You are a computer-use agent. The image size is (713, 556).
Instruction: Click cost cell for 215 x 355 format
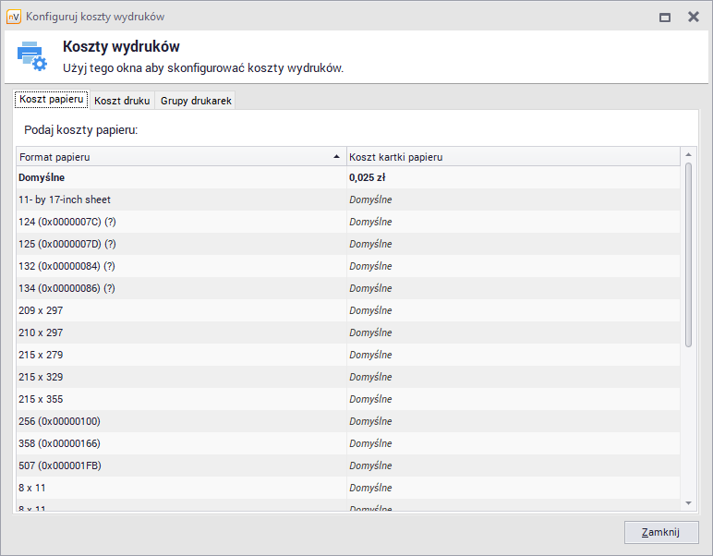click(512, 399)
